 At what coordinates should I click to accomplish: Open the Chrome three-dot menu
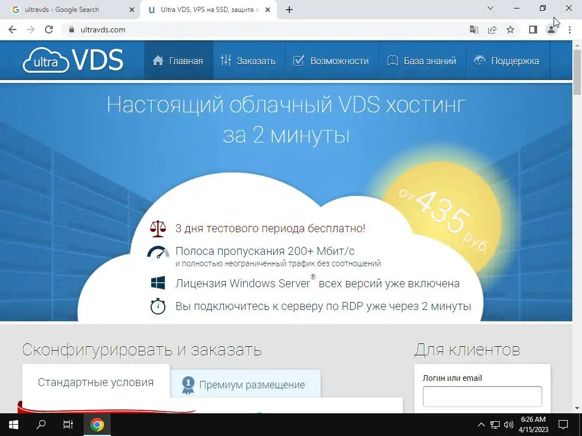(x=569, y=30)
